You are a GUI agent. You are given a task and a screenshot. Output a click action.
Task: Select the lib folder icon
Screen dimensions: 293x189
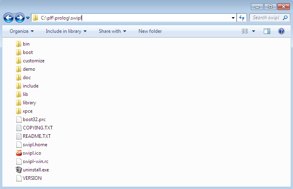click(18, 94)
